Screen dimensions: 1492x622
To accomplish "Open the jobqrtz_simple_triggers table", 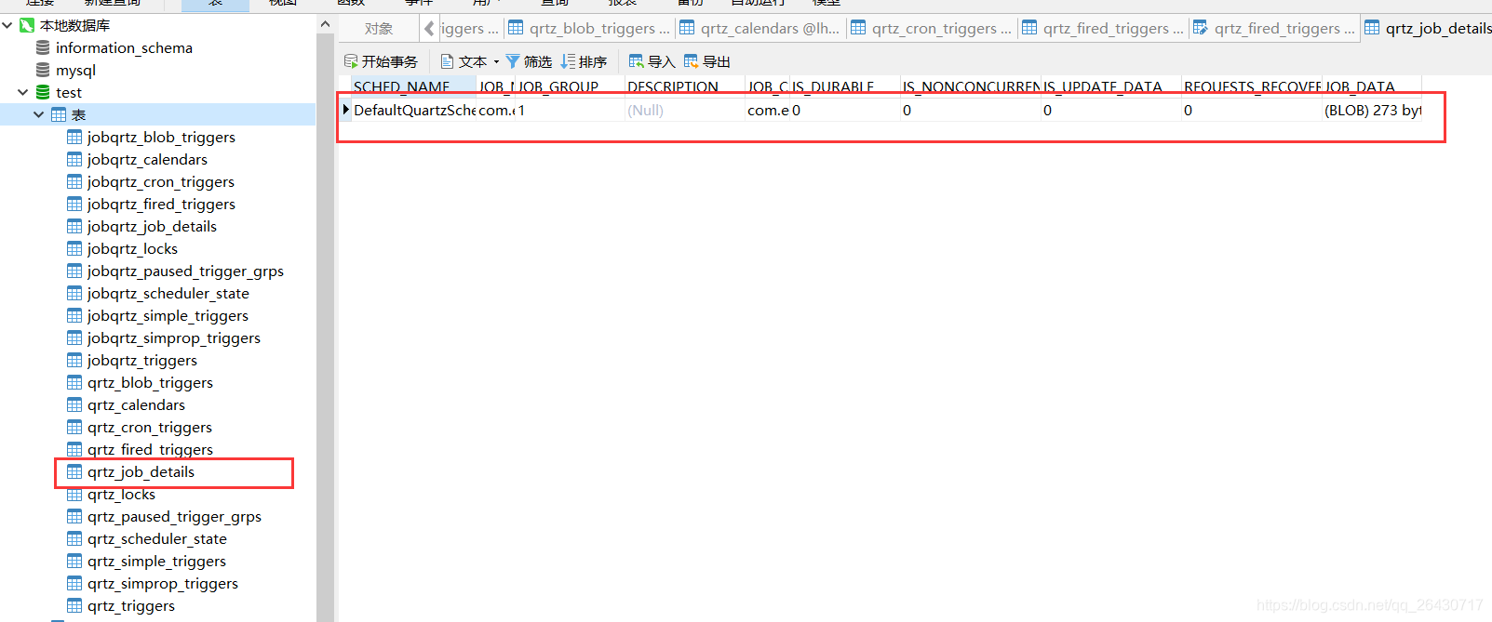I will click(x=168, y=315).
